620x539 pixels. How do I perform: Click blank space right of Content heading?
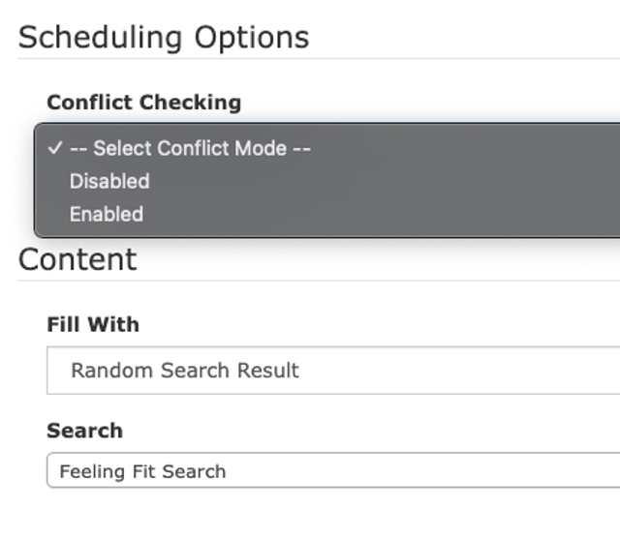pyautogui.click(x=387, y=259)
